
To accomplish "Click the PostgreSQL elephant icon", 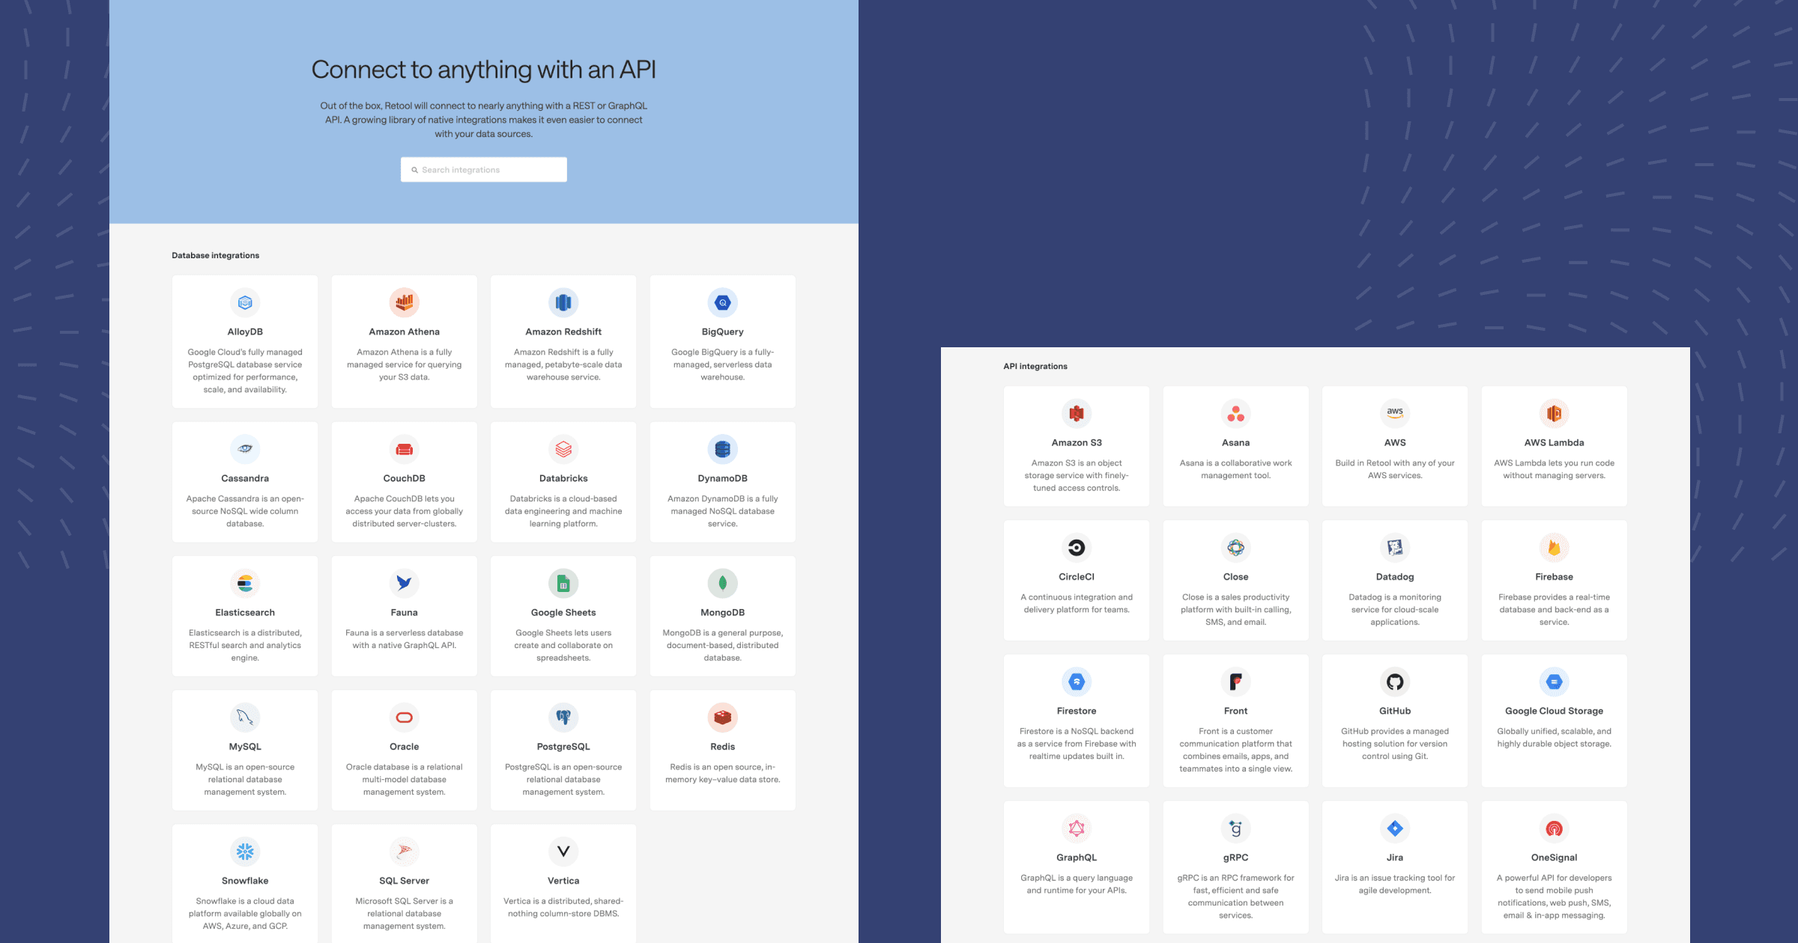I will [x=563, y=717].
